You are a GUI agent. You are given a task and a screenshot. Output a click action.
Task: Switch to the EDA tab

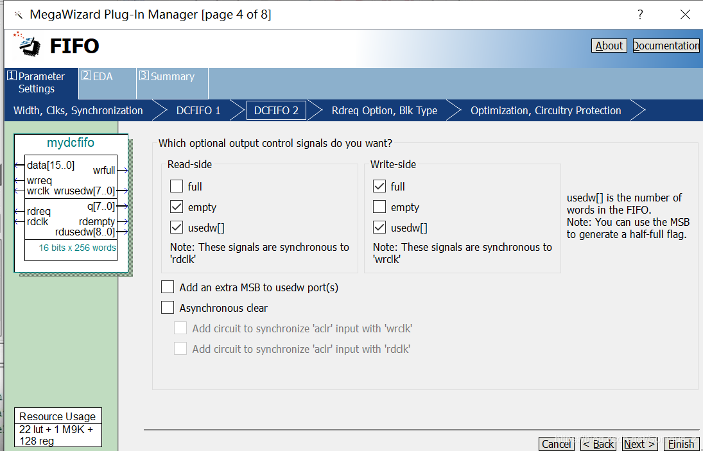[x=108, y=83]
